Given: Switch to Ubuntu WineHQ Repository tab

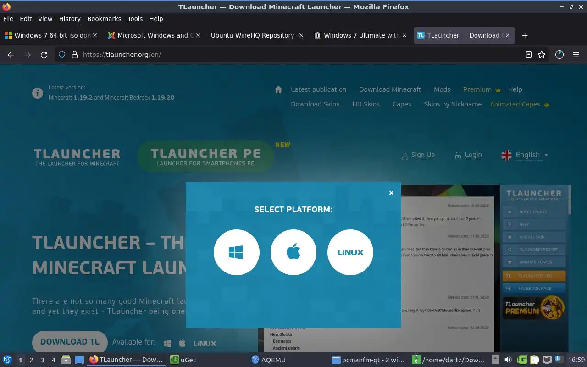Looking at the screenshot, I should click(257, 35).
